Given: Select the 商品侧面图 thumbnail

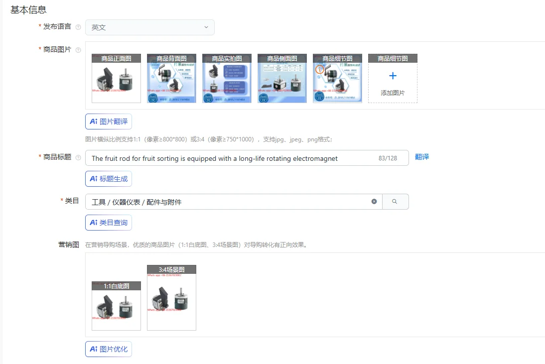Looking at the screenshot, I should click(282, 79).
